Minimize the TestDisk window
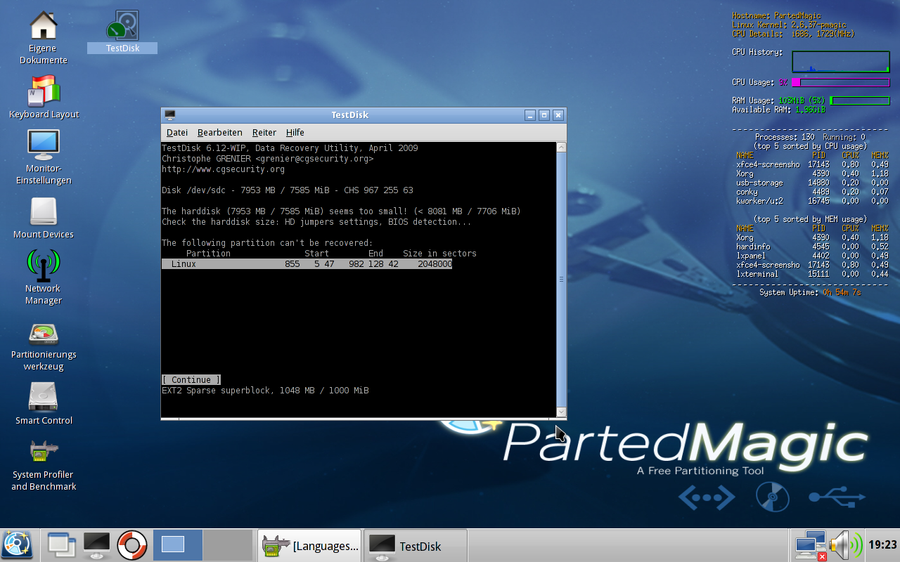 point(529,115)
